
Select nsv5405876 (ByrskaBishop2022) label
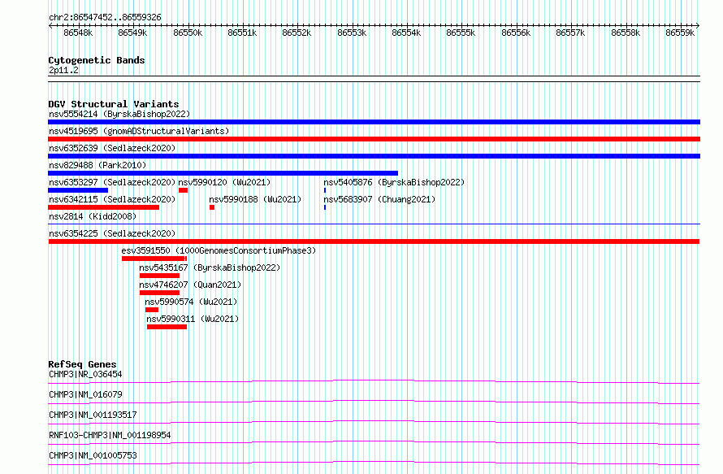tap(394, 182)
